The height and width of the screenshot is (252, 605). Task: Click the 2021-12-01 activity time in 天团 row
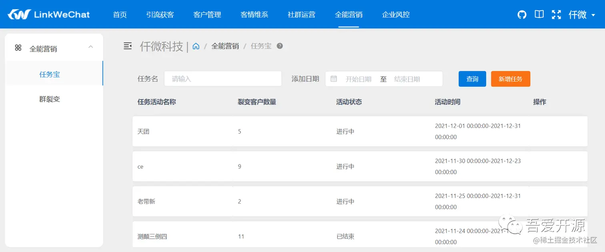tap(478, 131)
